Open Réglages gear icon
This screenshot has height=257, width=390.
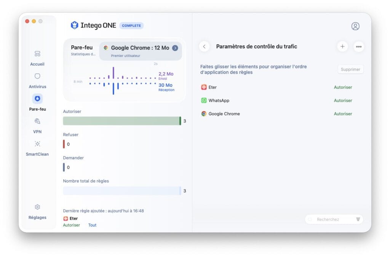pos(37,207)
